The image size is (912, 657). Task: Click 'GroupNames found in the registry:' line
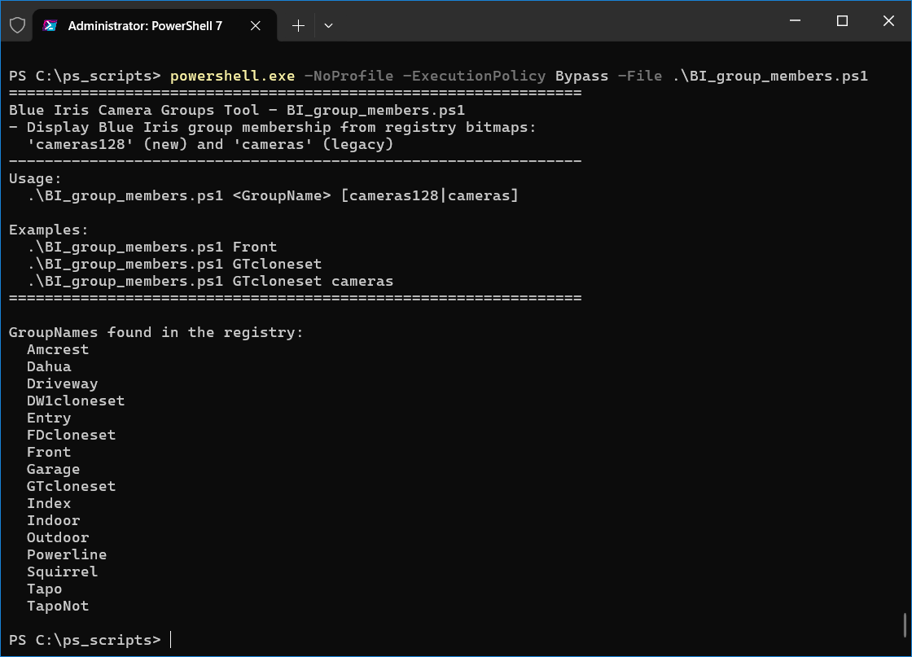pos(156,332)
